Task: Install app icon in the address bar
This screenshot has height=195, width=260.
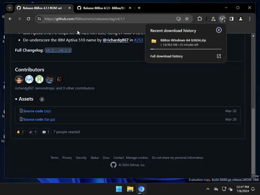Action: [178, 19]
